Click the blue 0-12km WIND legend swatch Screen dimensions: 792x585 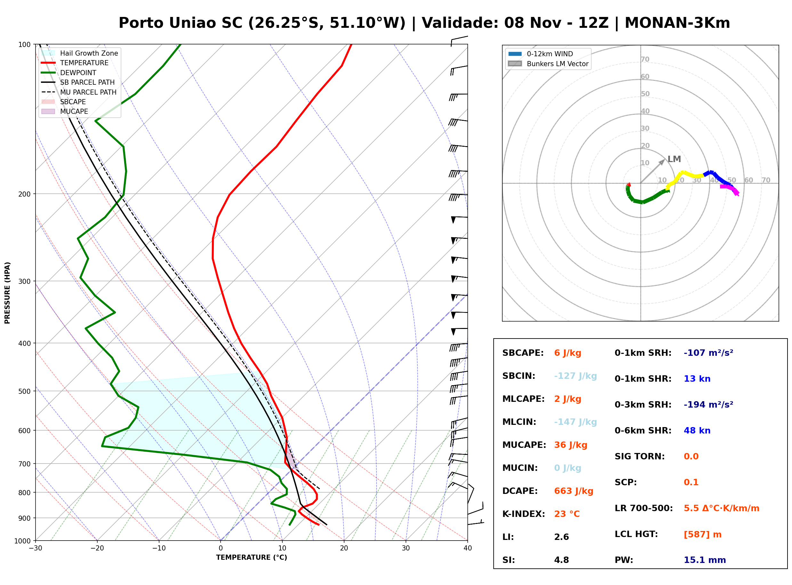click(515, 54)
